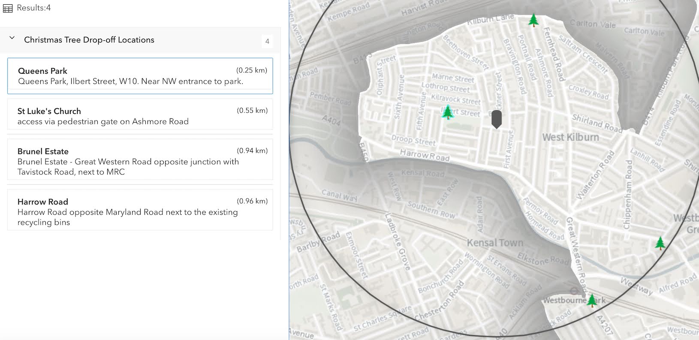
Task: Choose the Harrow Road drop-off result
Action: [x=140, y=210]
